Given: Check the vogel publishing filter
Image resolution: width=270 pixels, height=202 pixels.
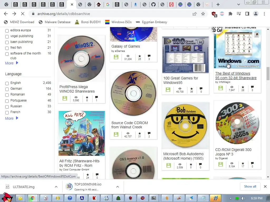Looking at the screenshot, I should click(x=7, y=37).
